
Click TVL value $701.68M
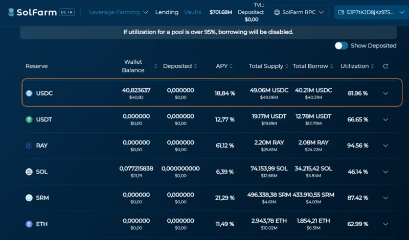point(221,12)
